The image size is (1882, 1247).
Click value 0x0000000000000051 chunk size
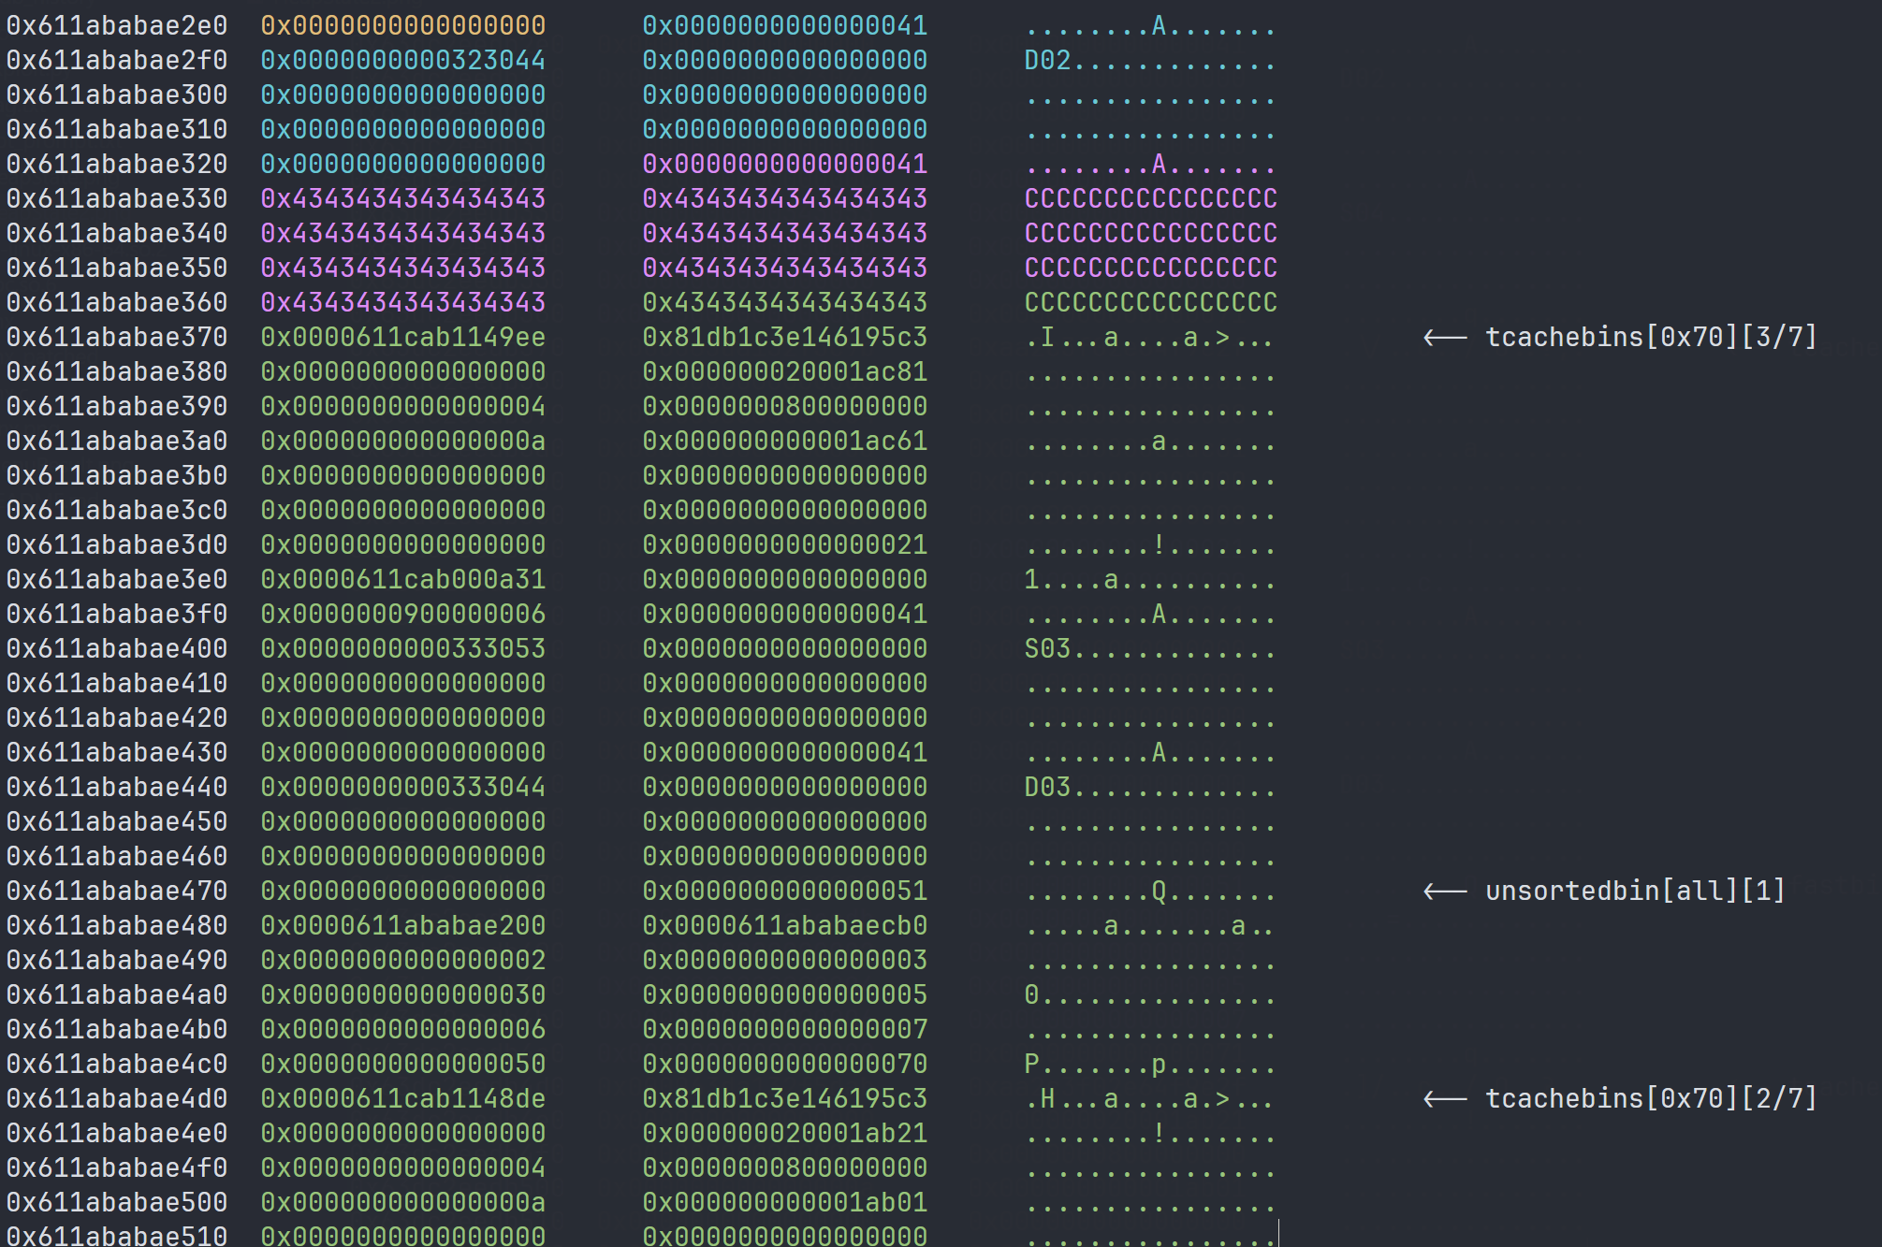(x=784, y=891)
